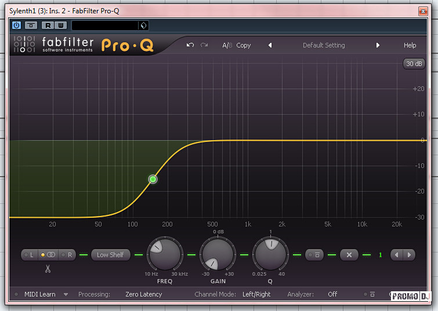Click the Read automation R button

(47, 25)
